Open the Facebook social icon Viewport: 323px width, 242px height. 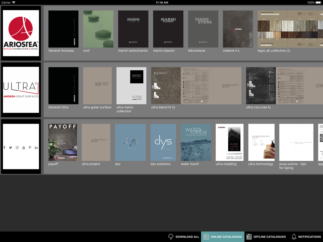pyautogui.click(x=4, y=147)
